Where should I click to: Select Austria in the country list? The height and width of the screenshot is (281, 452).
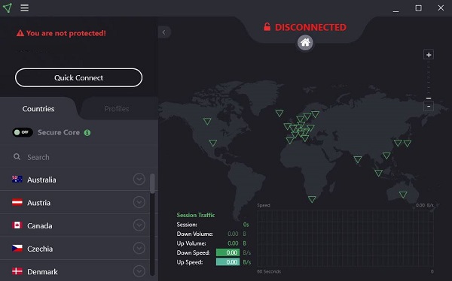coord(75,202)
